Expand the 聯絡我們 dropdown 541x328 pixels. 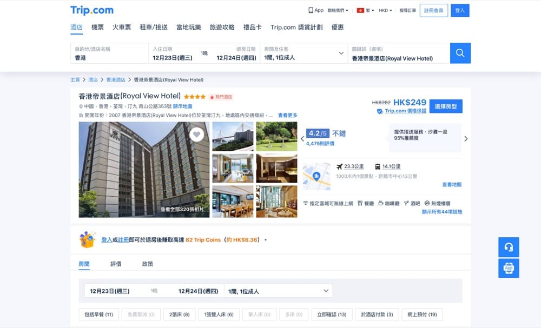tap(338, 10)
